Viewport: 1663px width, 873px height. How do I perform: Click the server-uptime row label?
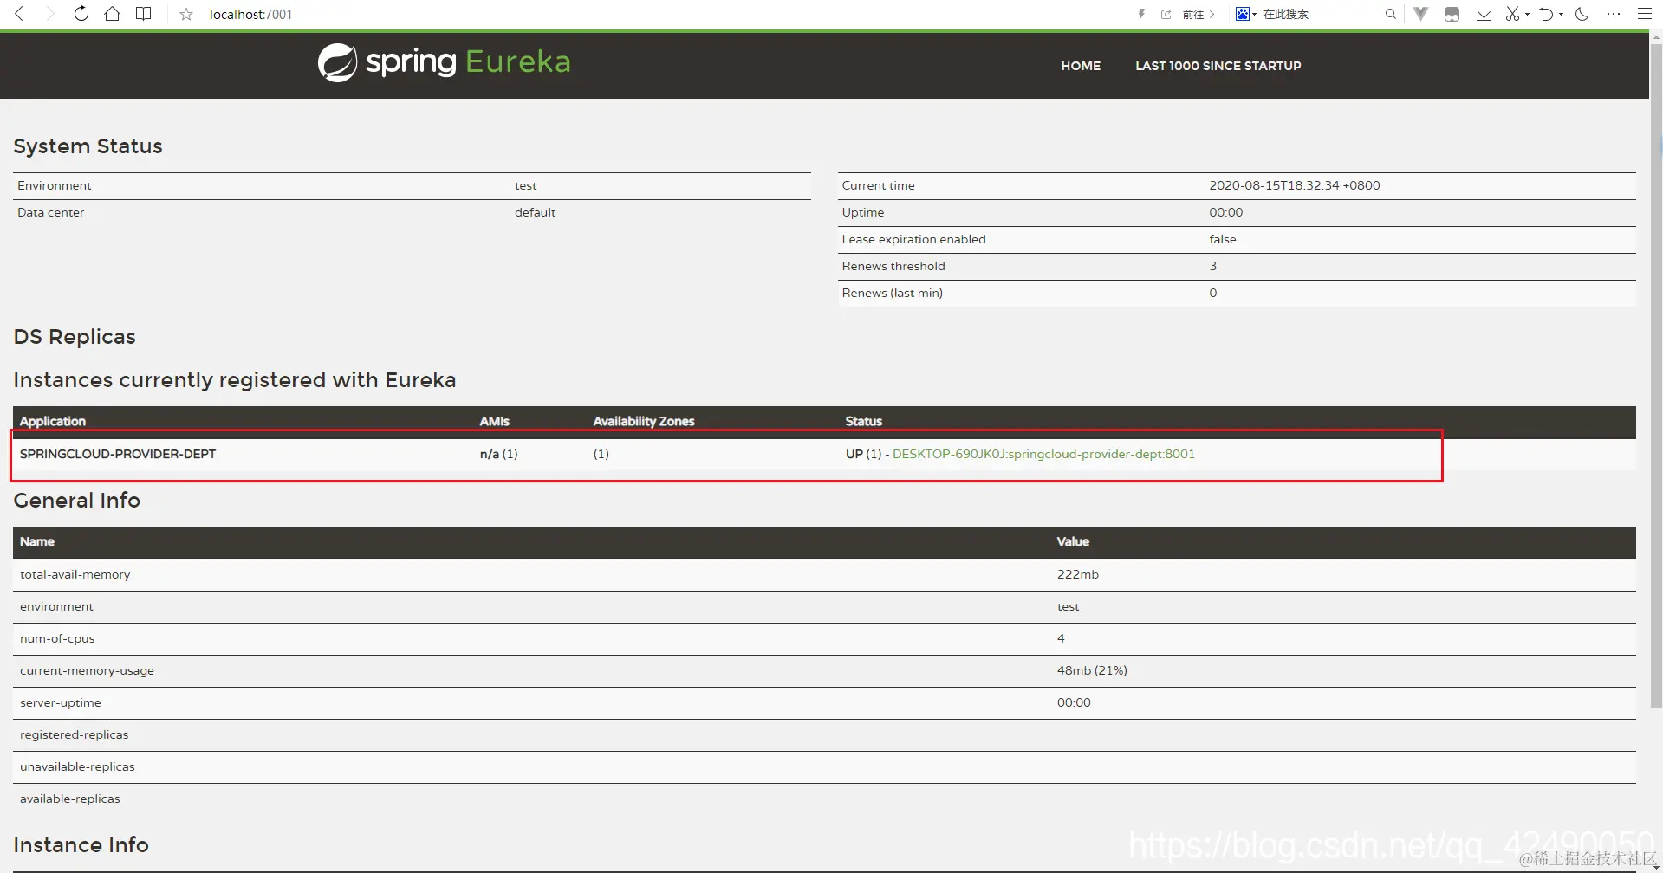61,702
